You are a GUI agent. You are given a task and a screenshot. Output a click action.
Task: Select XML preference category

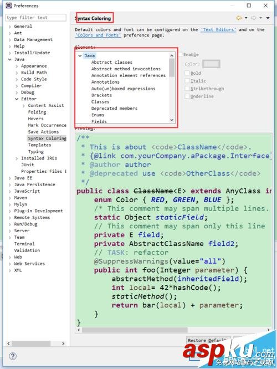pyautogui.click(x=18, y=270)
